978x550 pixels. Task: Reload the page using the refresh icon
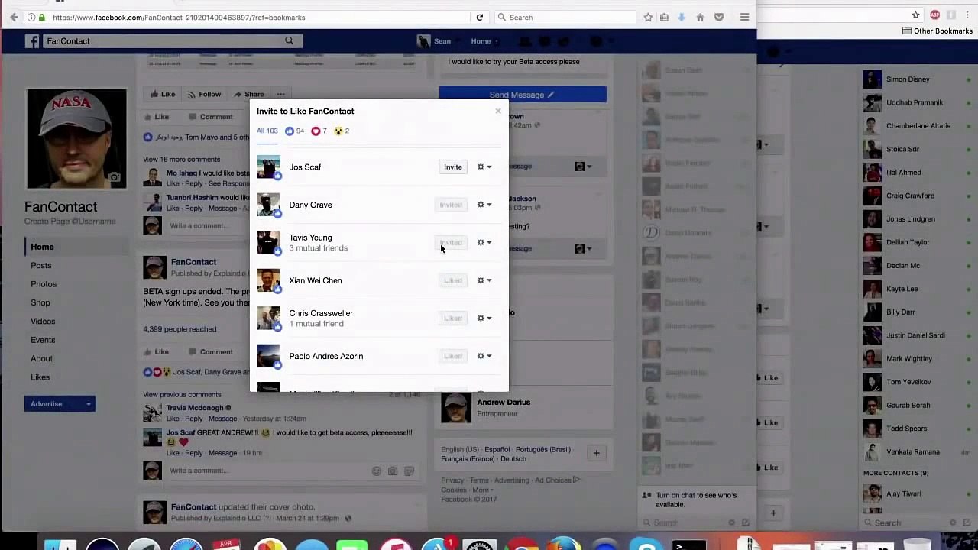(x=479, y=18)
